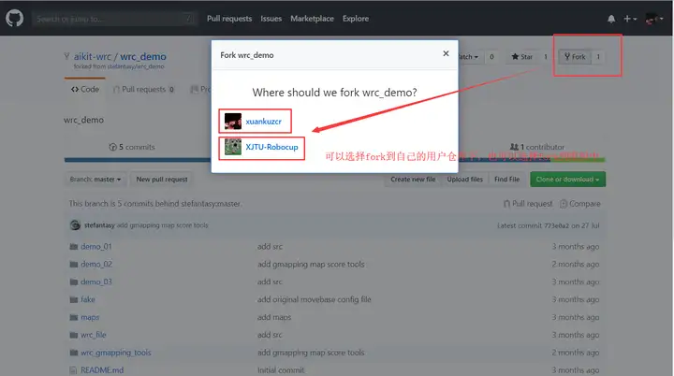The image size is (674, 376).
Task: Go to Marketplace in top navigation
Action: point(312,19)
